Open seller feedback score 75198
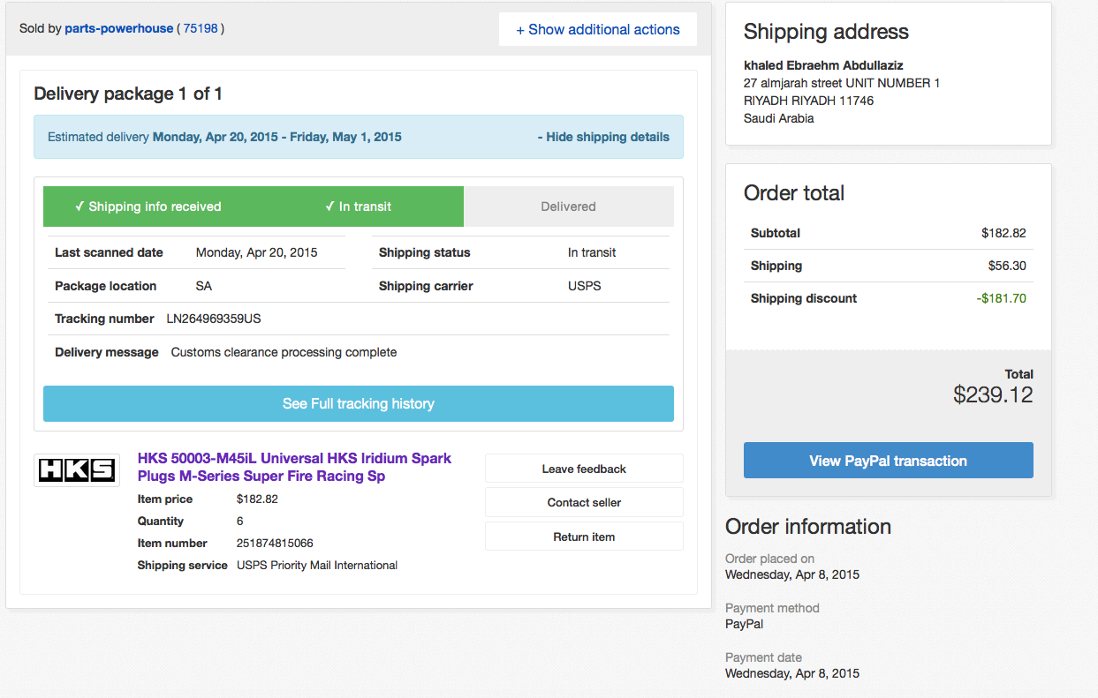The height and width of the screenshot is (698, 1098). pos(200,28)
